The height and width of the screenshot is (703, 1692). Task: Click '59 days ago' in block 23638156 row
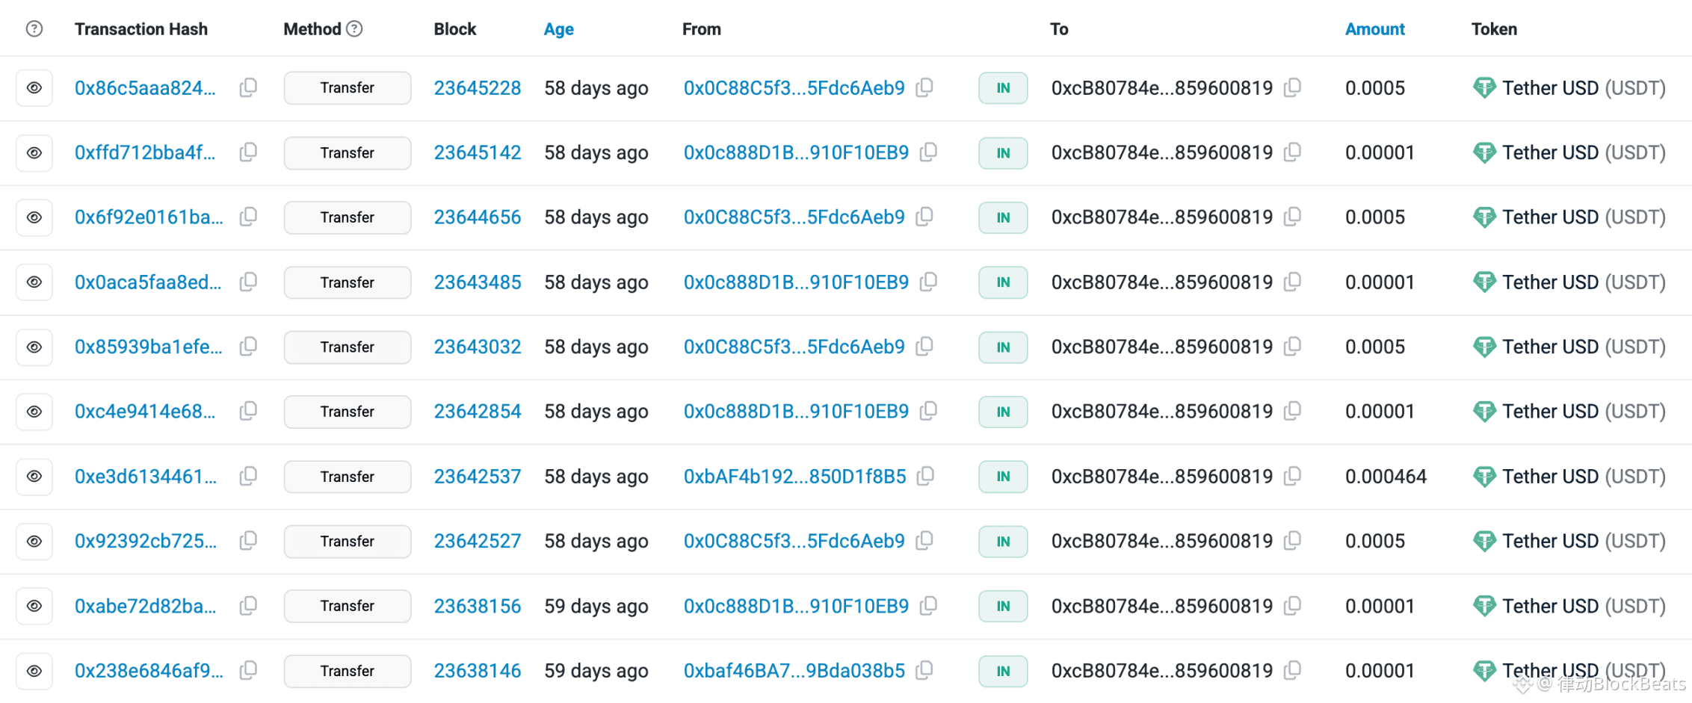[x=596, y=606]
